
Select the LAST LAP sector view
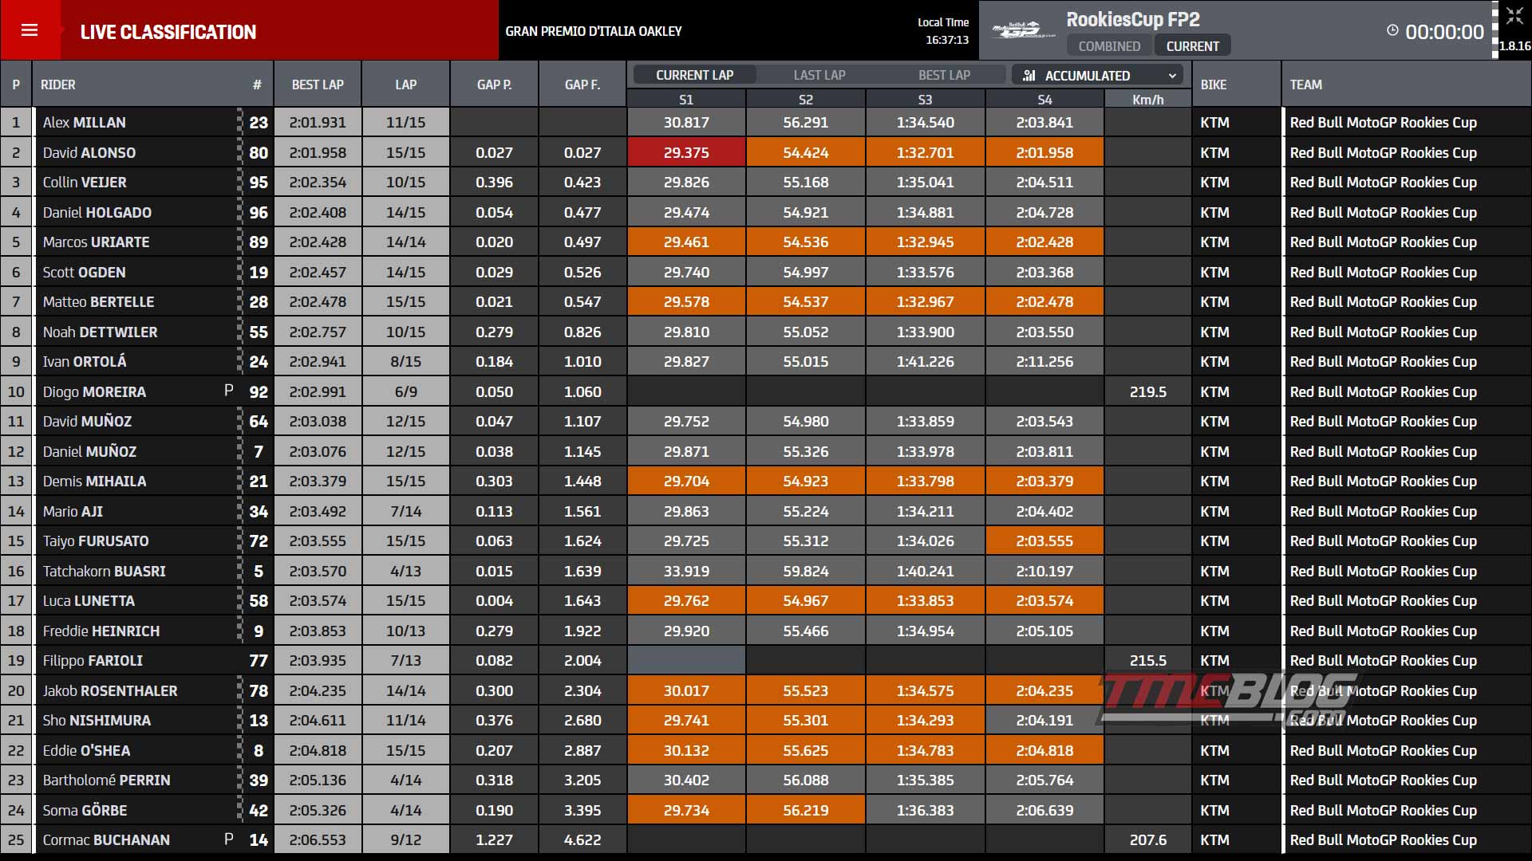(819, 75)
